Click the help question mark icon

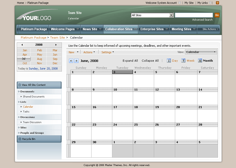click(217, 3)
